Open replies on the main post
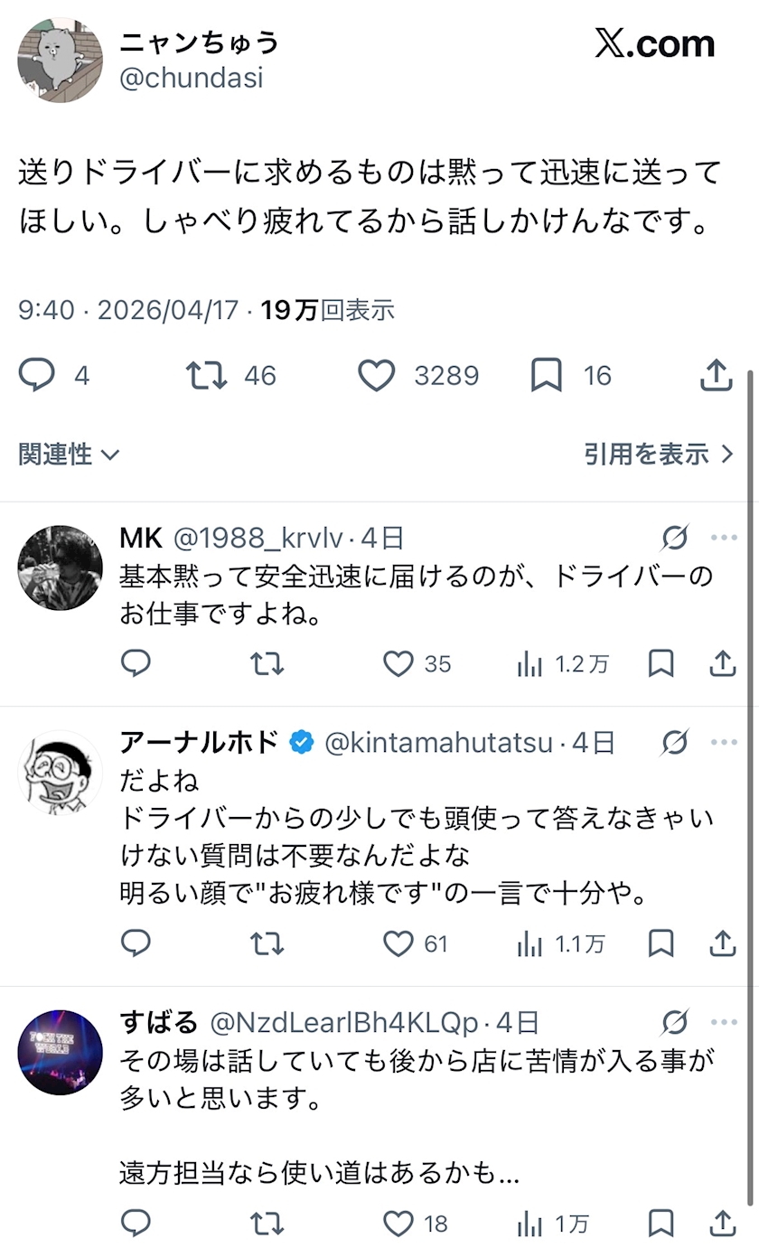The image size is (759, 1257). pyautogui.click(x=37, y=376)
